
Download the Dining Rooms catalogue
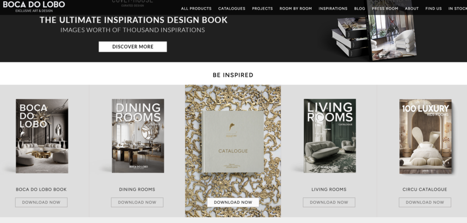137,202
